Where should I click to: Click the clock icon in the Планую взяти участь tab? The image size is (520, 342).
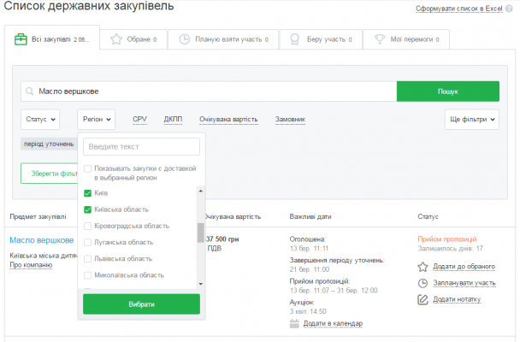[185, 39]
